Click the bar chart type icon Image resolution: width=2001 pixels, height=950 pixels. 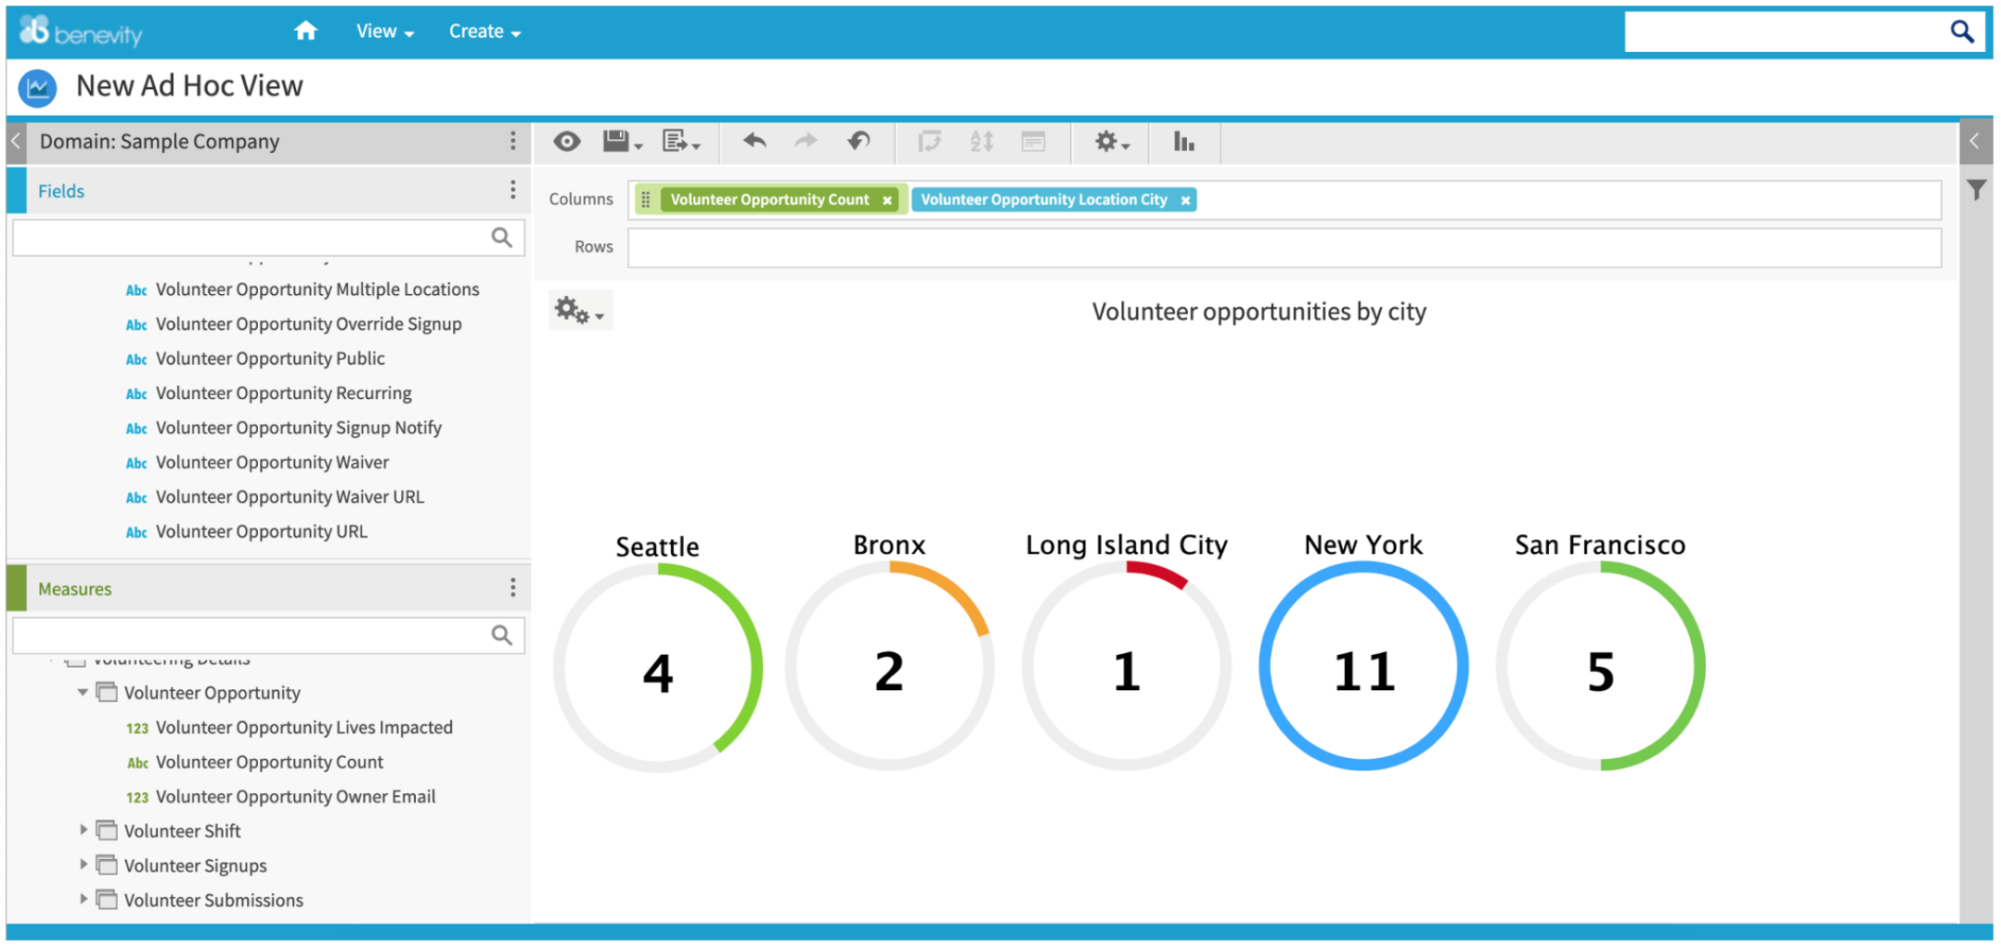coord(1183,141)
